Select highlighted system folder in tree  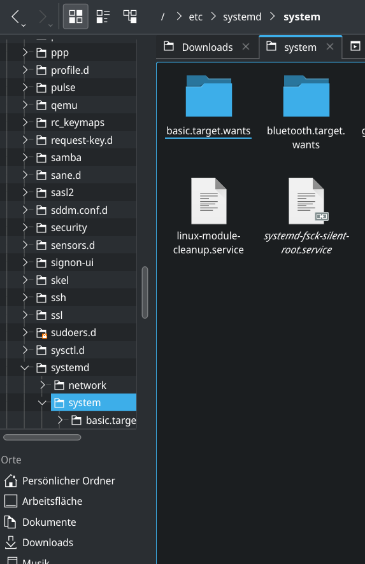pos(94,402)
